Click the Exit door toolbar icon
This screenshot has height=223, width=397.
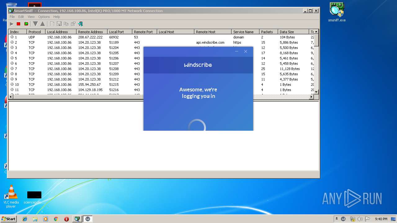tap(80, 24)
